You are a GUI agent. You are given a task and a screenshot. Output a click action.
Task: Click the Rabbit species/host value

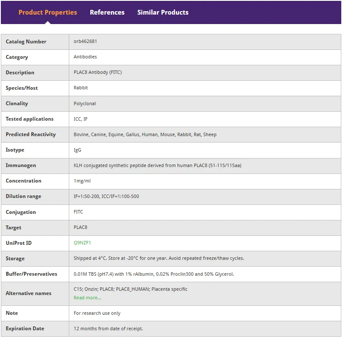[x=81, y=88]
